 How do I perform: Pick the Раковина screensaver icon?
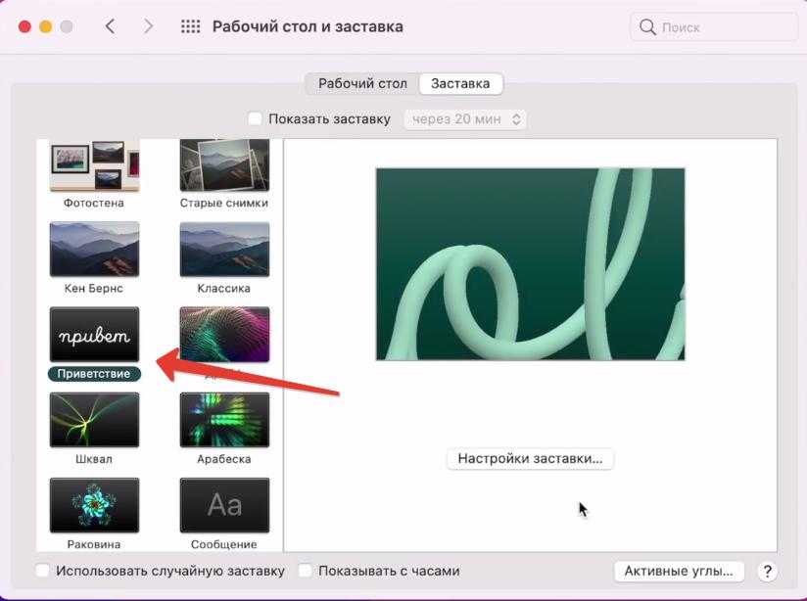click(x=94, y=504)
